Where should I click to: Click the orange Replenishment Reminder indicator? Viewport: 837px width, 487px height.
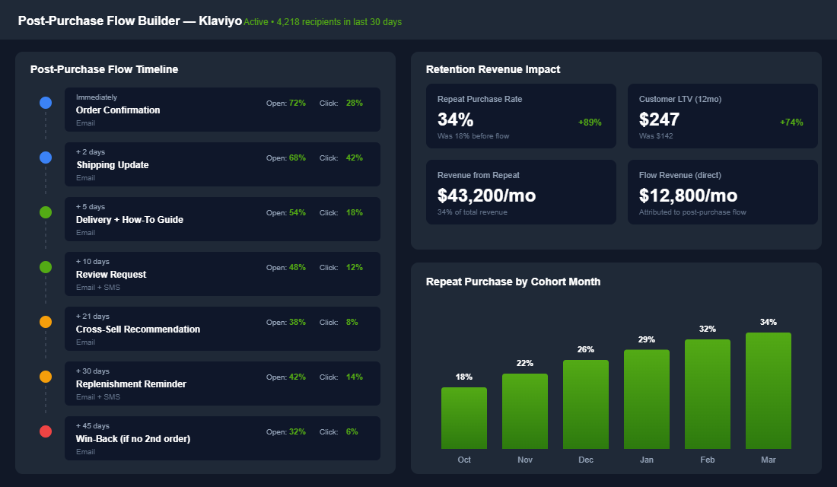click(x=46, y=376)
